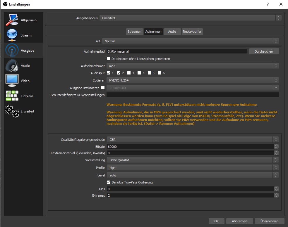Select the Stream globe icon
Viewport: 288px width, 227px height.
[x=12, y=35]
